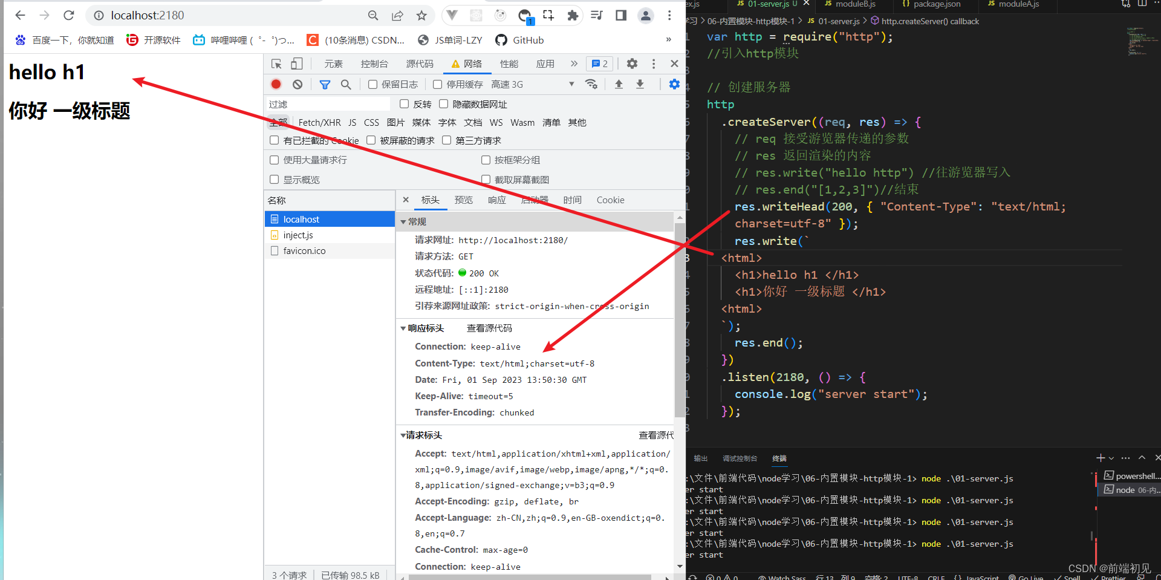Switch to the 控制台 Console tab
Image resolution: width=1161 pixels, height=580 pixels.
(374, 64)
